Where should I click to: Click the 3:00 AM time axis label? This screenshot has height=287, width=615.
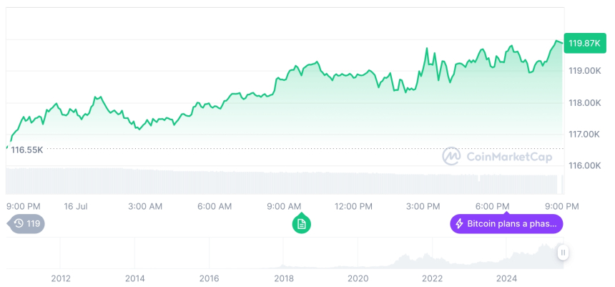point(145,206)
